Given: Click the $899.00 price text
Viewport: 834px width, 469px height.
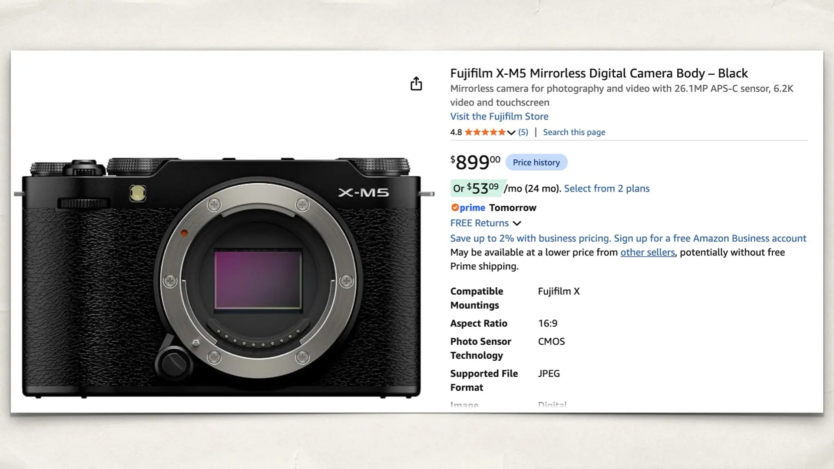Looking at the screenshot, I should [475, 162].
